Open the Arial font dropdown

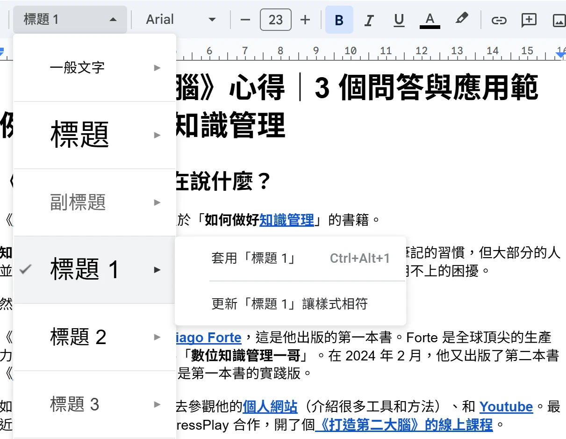click(x=180, y=20)
